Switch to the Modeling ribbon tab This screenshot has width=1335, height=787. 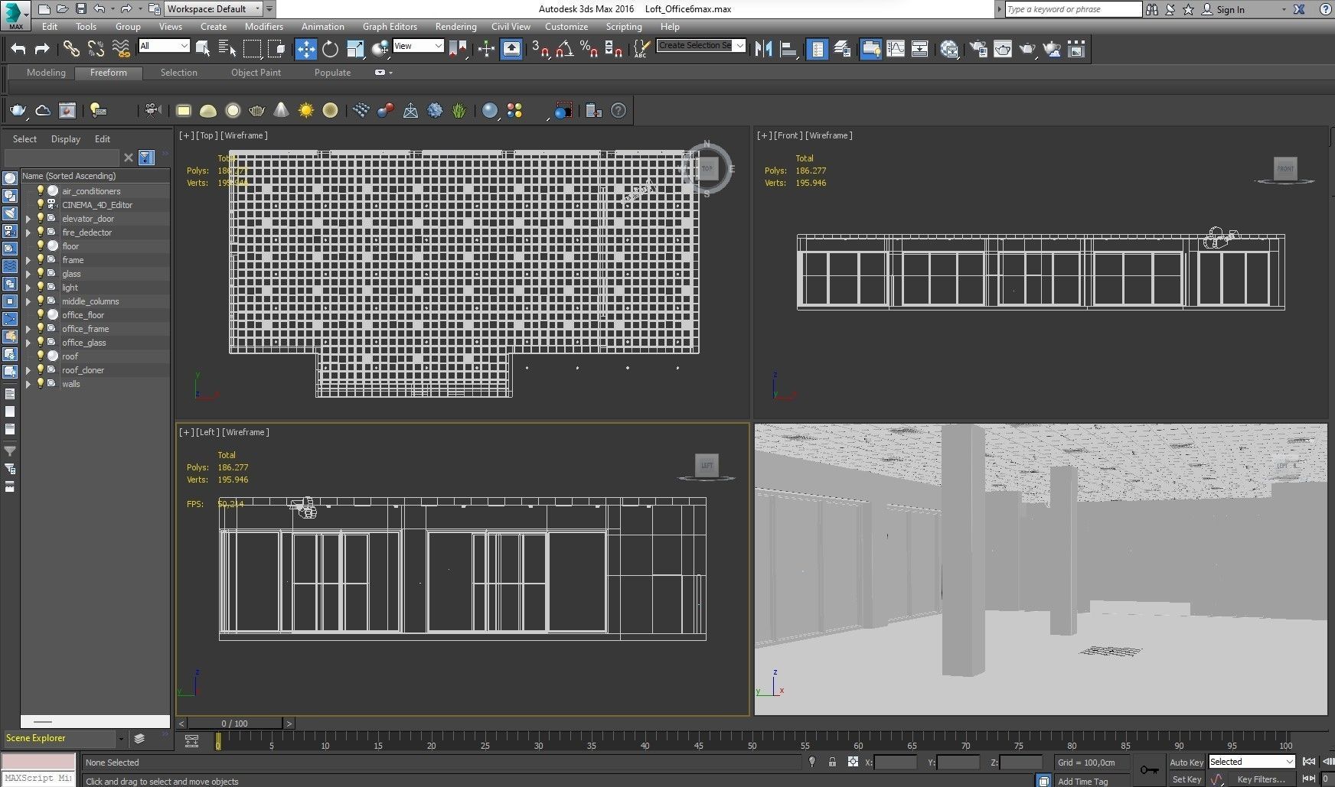pos(46,73)
